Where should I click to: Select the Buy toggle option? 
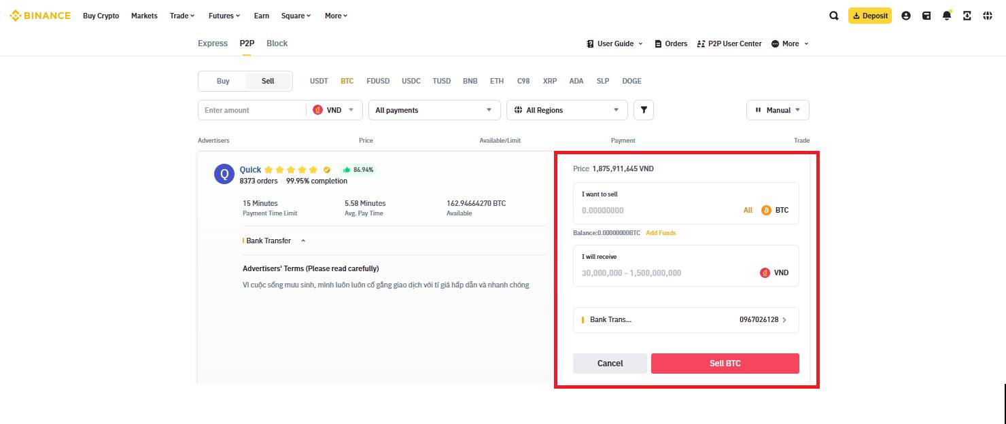click(223, 81)
